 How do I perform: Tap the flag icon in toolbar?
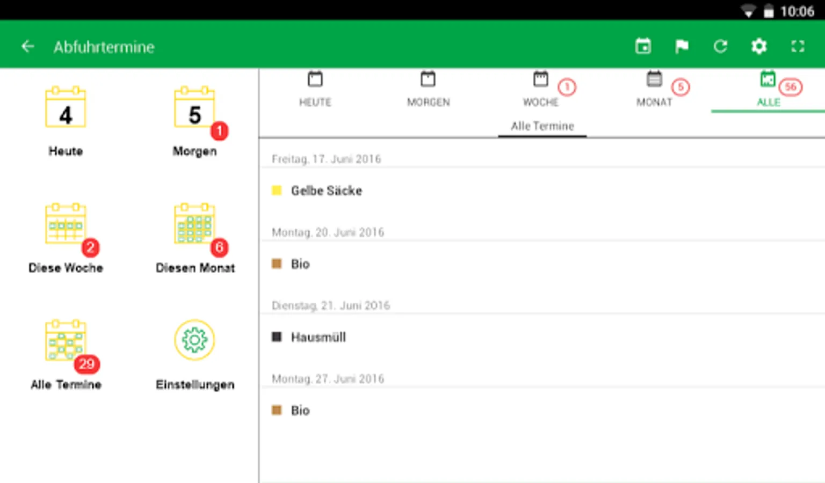(682, 47)
